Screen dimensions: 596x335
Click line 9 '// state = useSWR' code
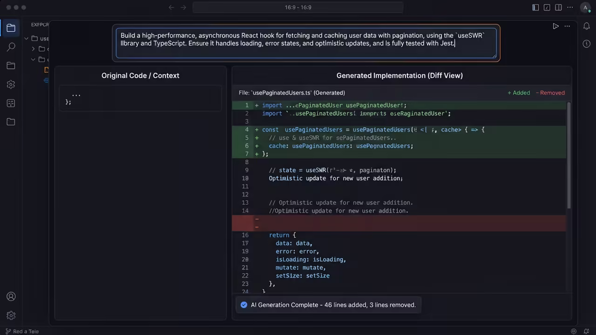[332, 170]
